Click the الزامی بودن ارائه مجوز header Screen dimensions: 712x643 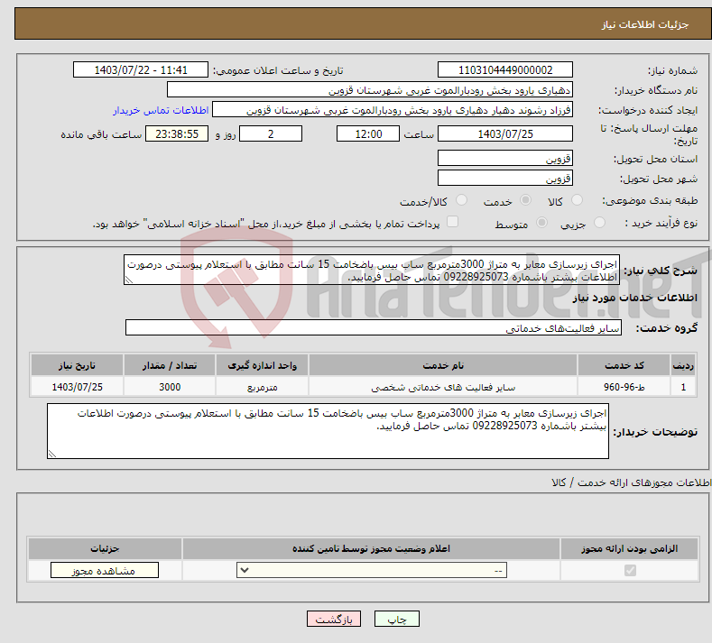[629, 548]
